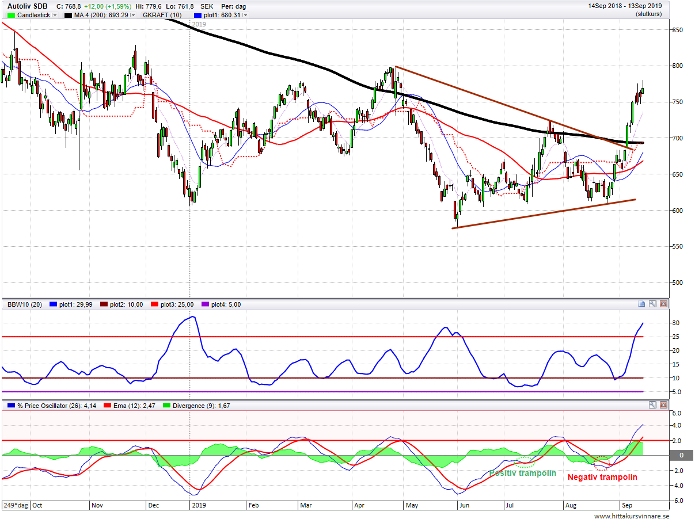Expand the MA 4 (200) dropdown arrow

[x=133, y=16]
